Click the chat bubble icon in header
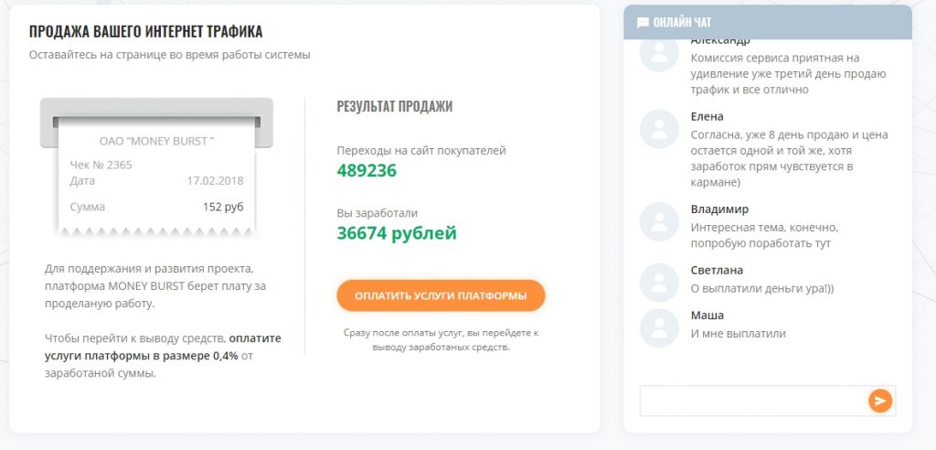This screenshot has width=936, height=450. point(643,23)
